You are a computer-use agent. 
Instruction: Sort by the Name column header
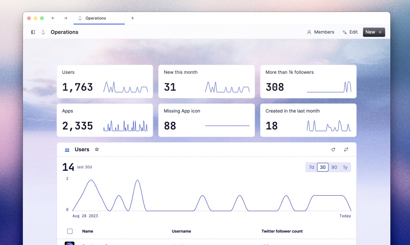87,231
